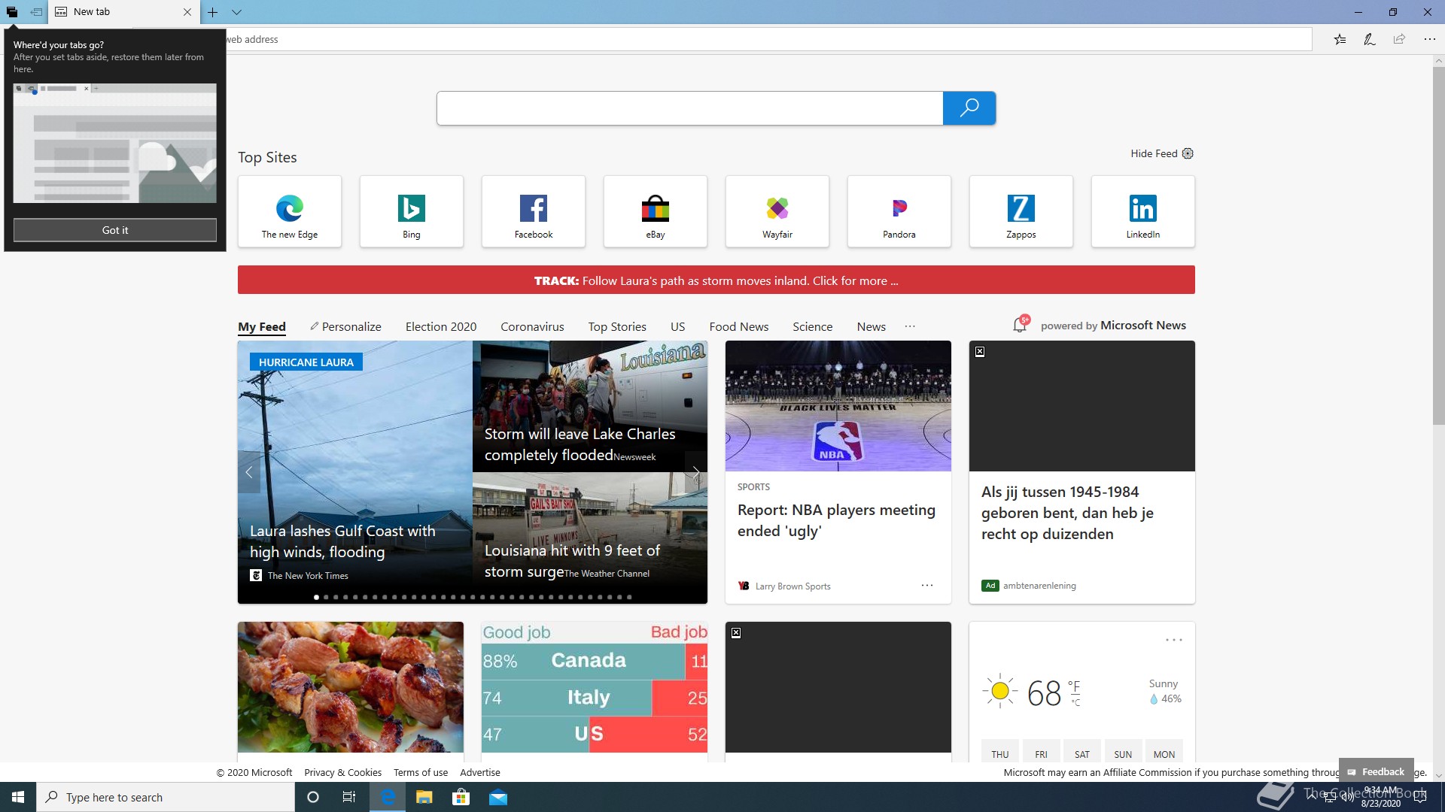The image size is (1445, 812).
Task: Switch to Science tab
Action: pos(812,326)
